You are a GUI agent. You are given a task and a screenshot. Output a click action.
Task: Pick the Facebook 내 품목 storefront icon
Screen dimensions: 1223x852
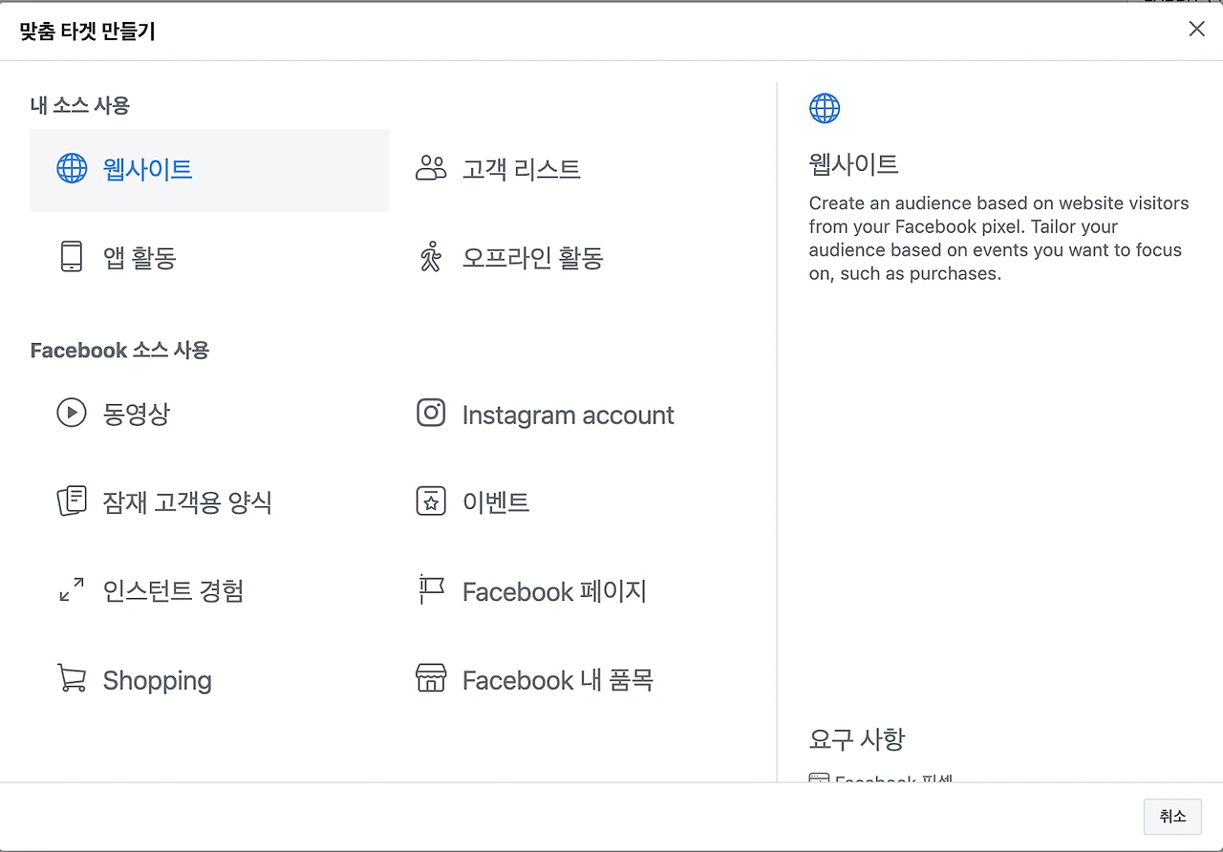pos(431,679)
